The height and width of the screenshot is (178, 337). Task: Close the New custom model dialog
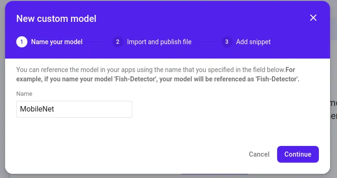313,18
